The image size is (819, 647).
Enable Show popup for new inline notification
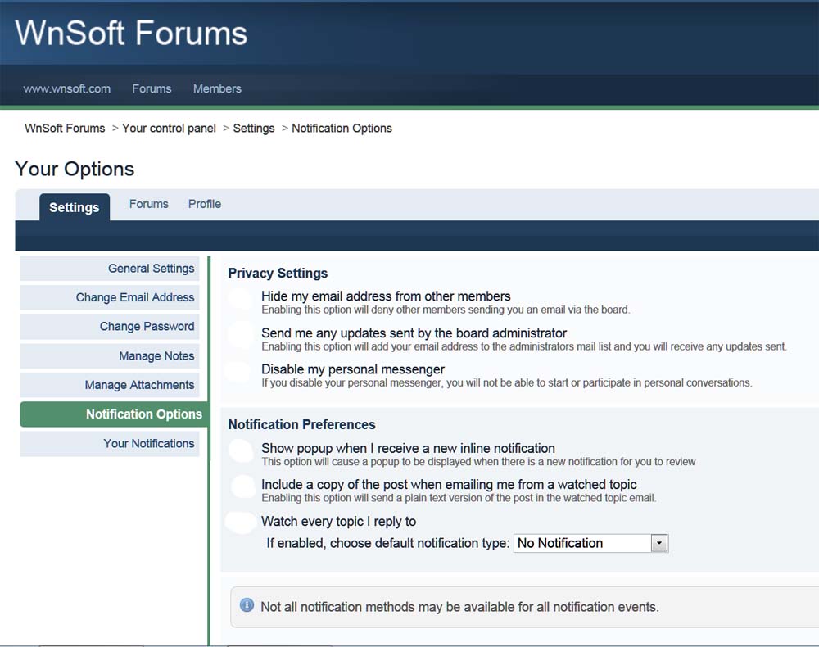241,450
